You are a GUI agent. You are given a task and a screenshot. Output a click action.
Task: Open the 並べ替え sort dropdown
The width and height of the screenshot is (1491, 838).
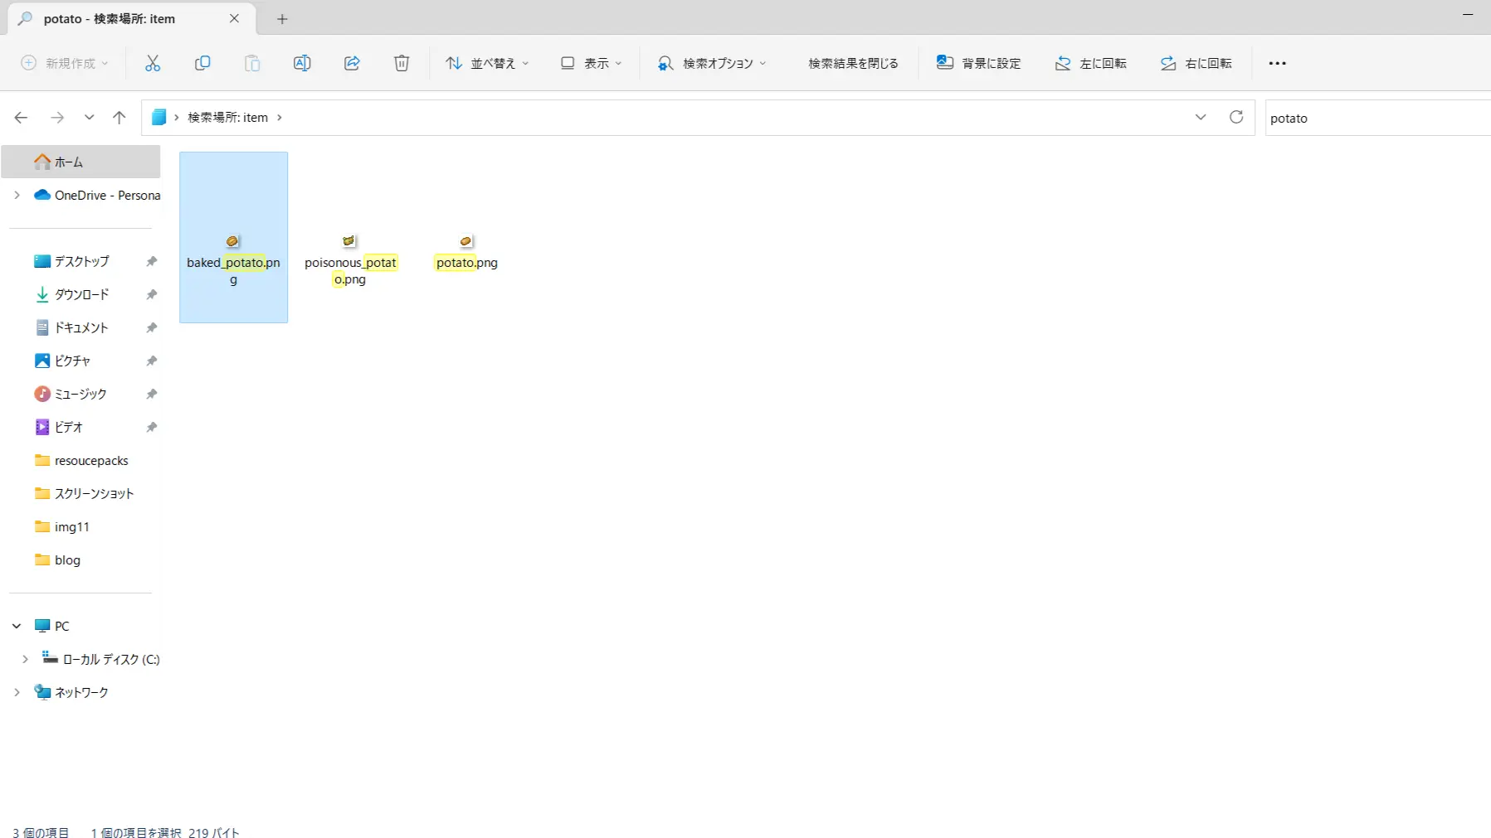coord(487,63)
